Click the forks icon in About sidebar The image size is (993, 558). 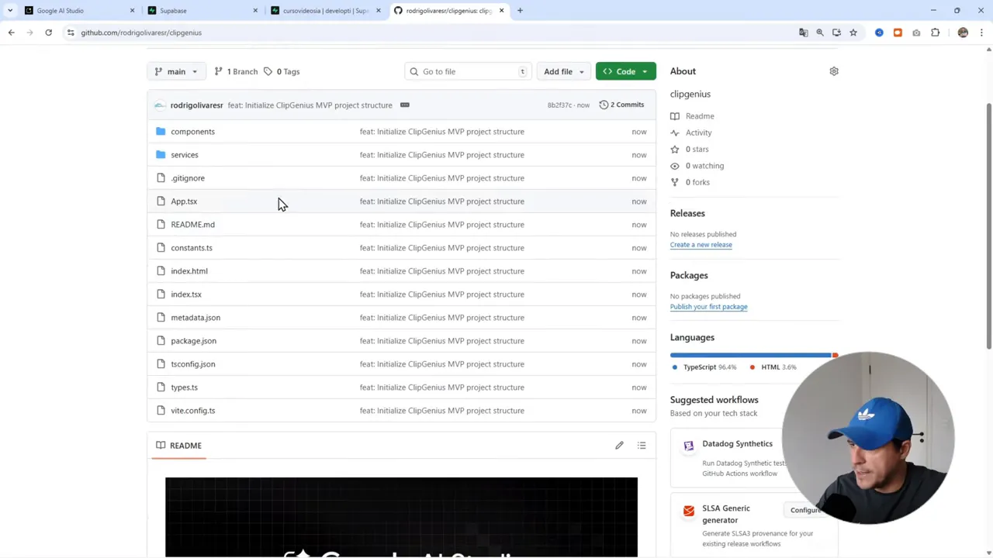(675, 181)
